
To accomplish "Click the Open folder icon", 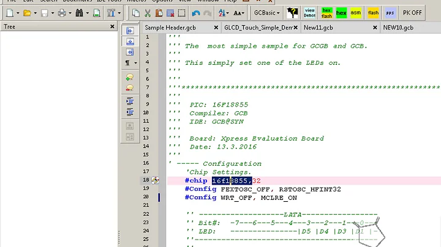I will 28,13.
